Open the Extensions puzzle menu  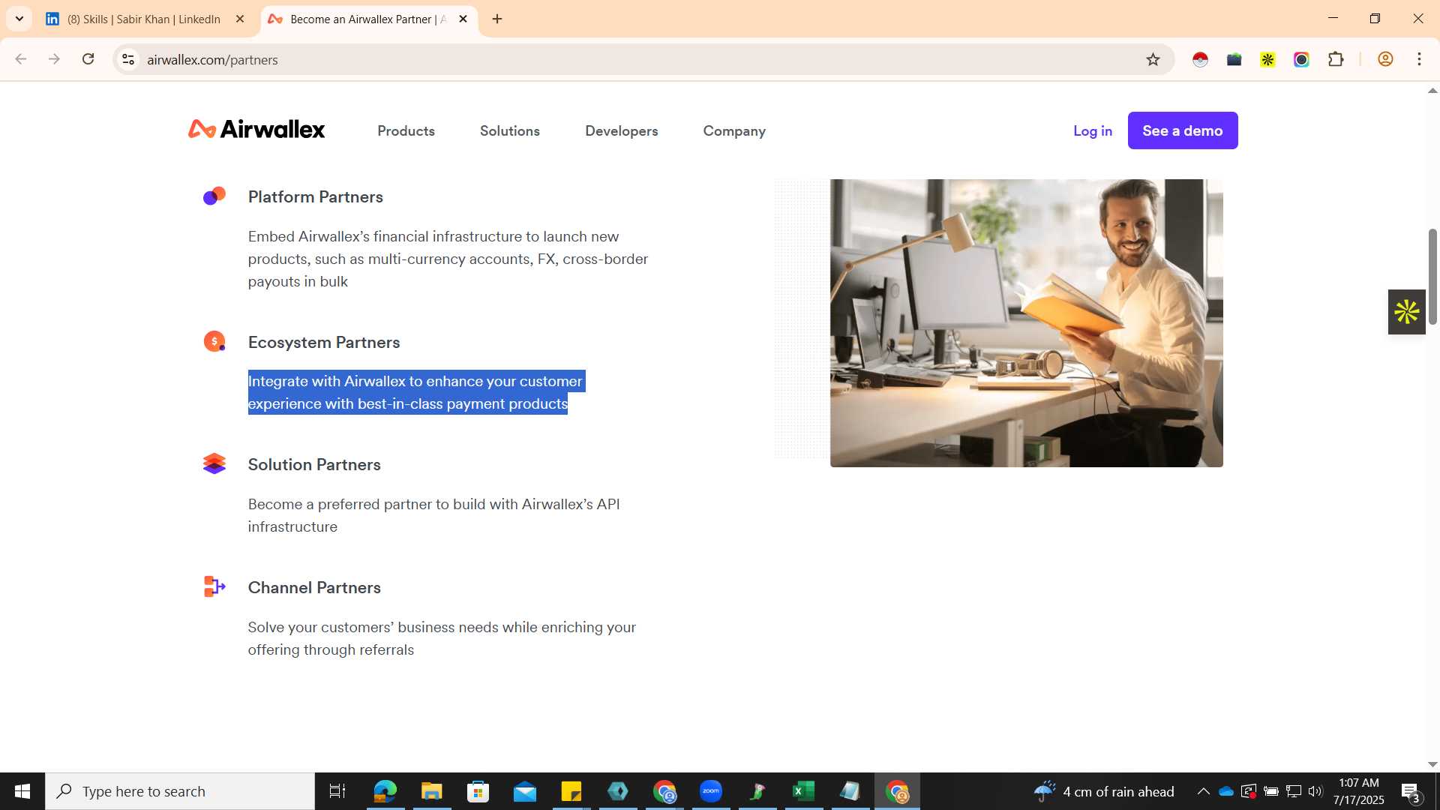(1336, 59)
